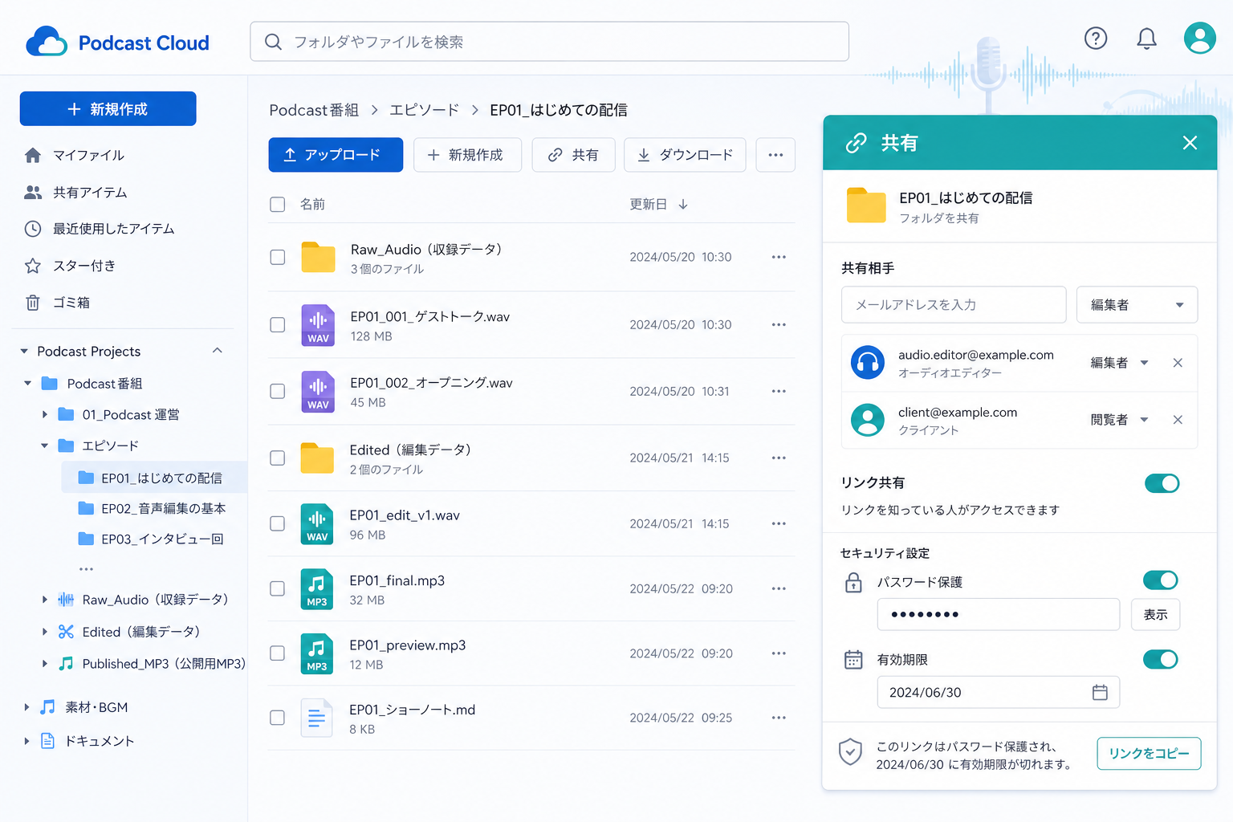Disable the 有効期限 toggle

click(1160, 660)
